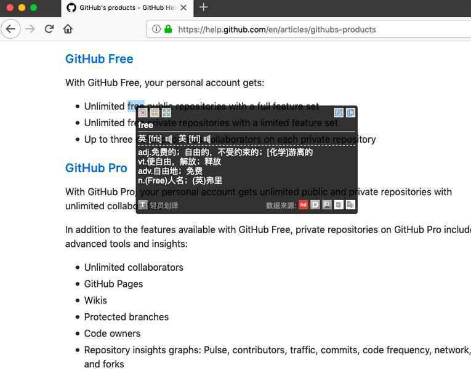Play the American pronunciation of free

click(207, 139)
